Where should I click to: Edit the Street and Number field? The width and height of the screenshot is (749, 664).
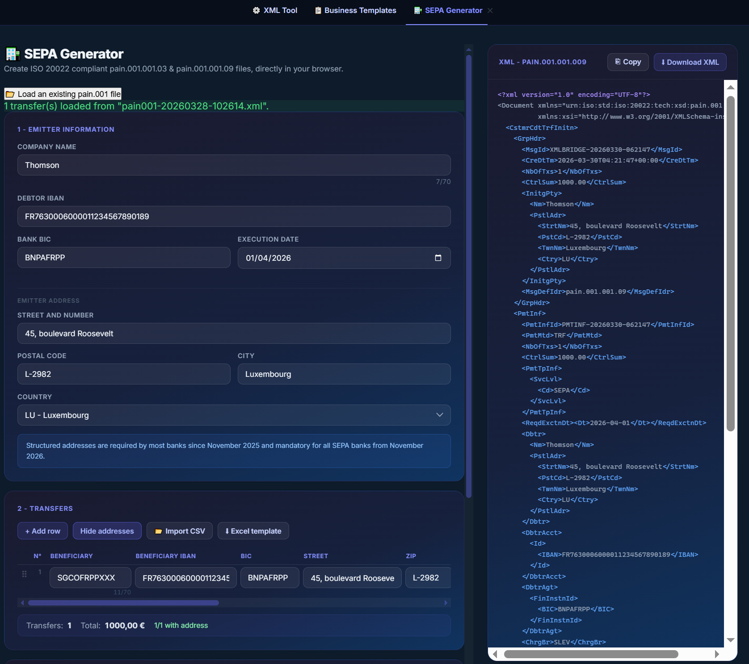point(234,333)
